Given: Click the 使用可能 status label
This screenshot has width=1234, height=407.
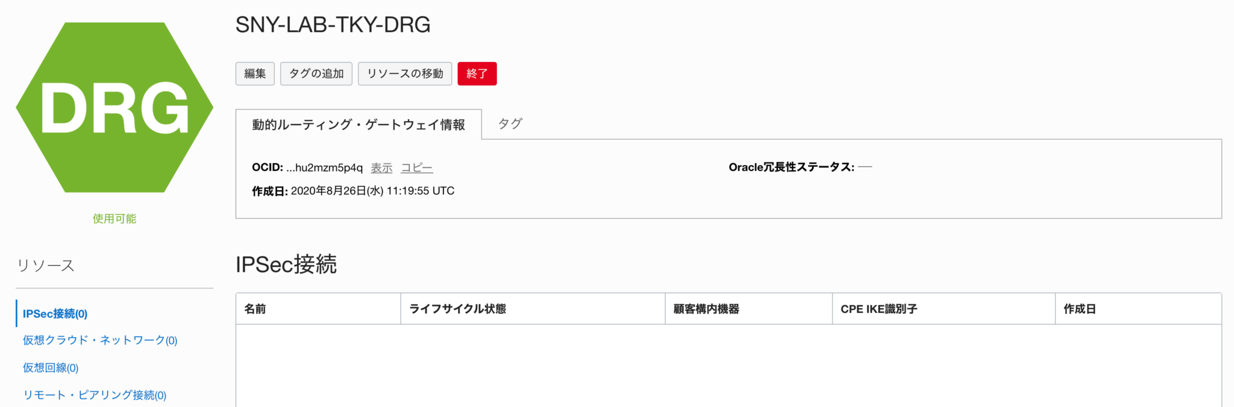Looking at the screenshot, I should click(x=113, y=218).
